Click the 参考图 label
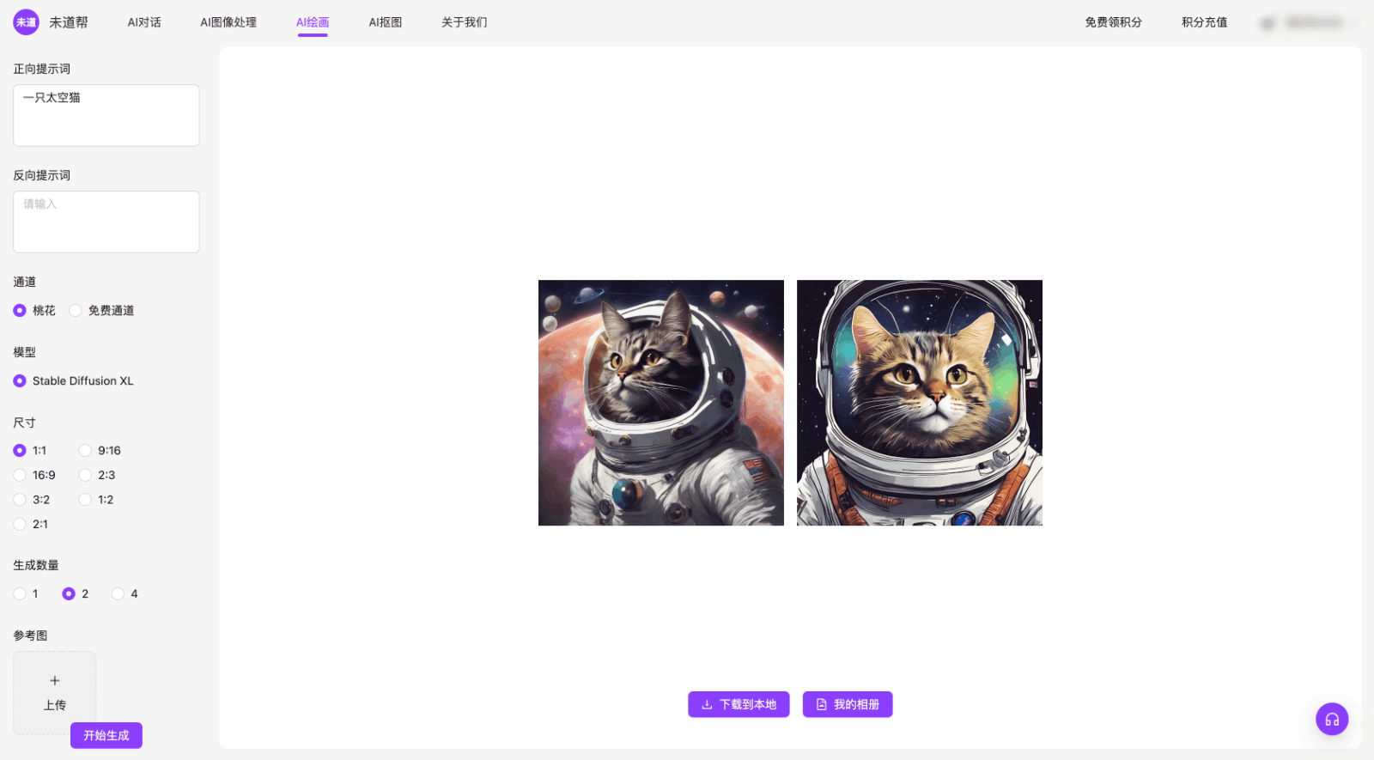The image size is (1374, 760). (30, 635)
